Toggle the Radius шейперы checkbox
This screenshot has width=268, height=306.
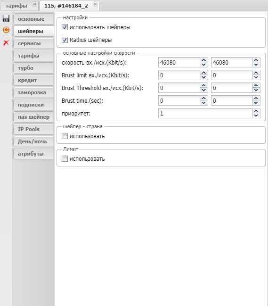pyautogui.click(x=65, y=40)
